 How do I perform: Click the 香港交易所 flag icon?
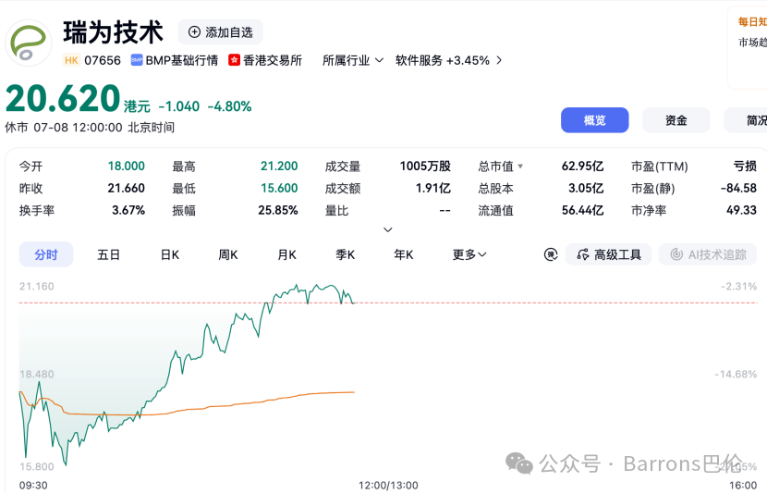coord(235,60)
